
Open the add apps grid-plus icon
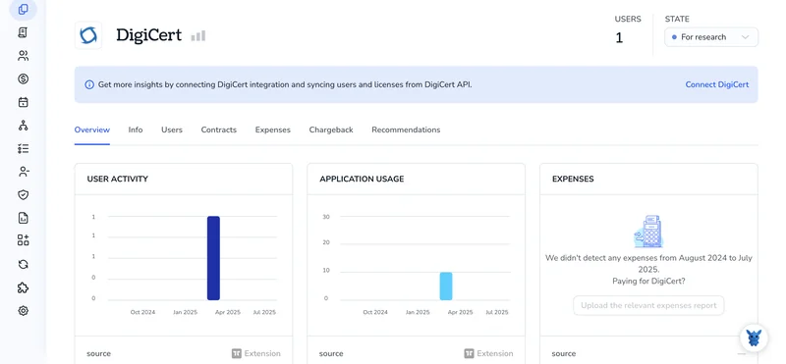tap(23, 240)
